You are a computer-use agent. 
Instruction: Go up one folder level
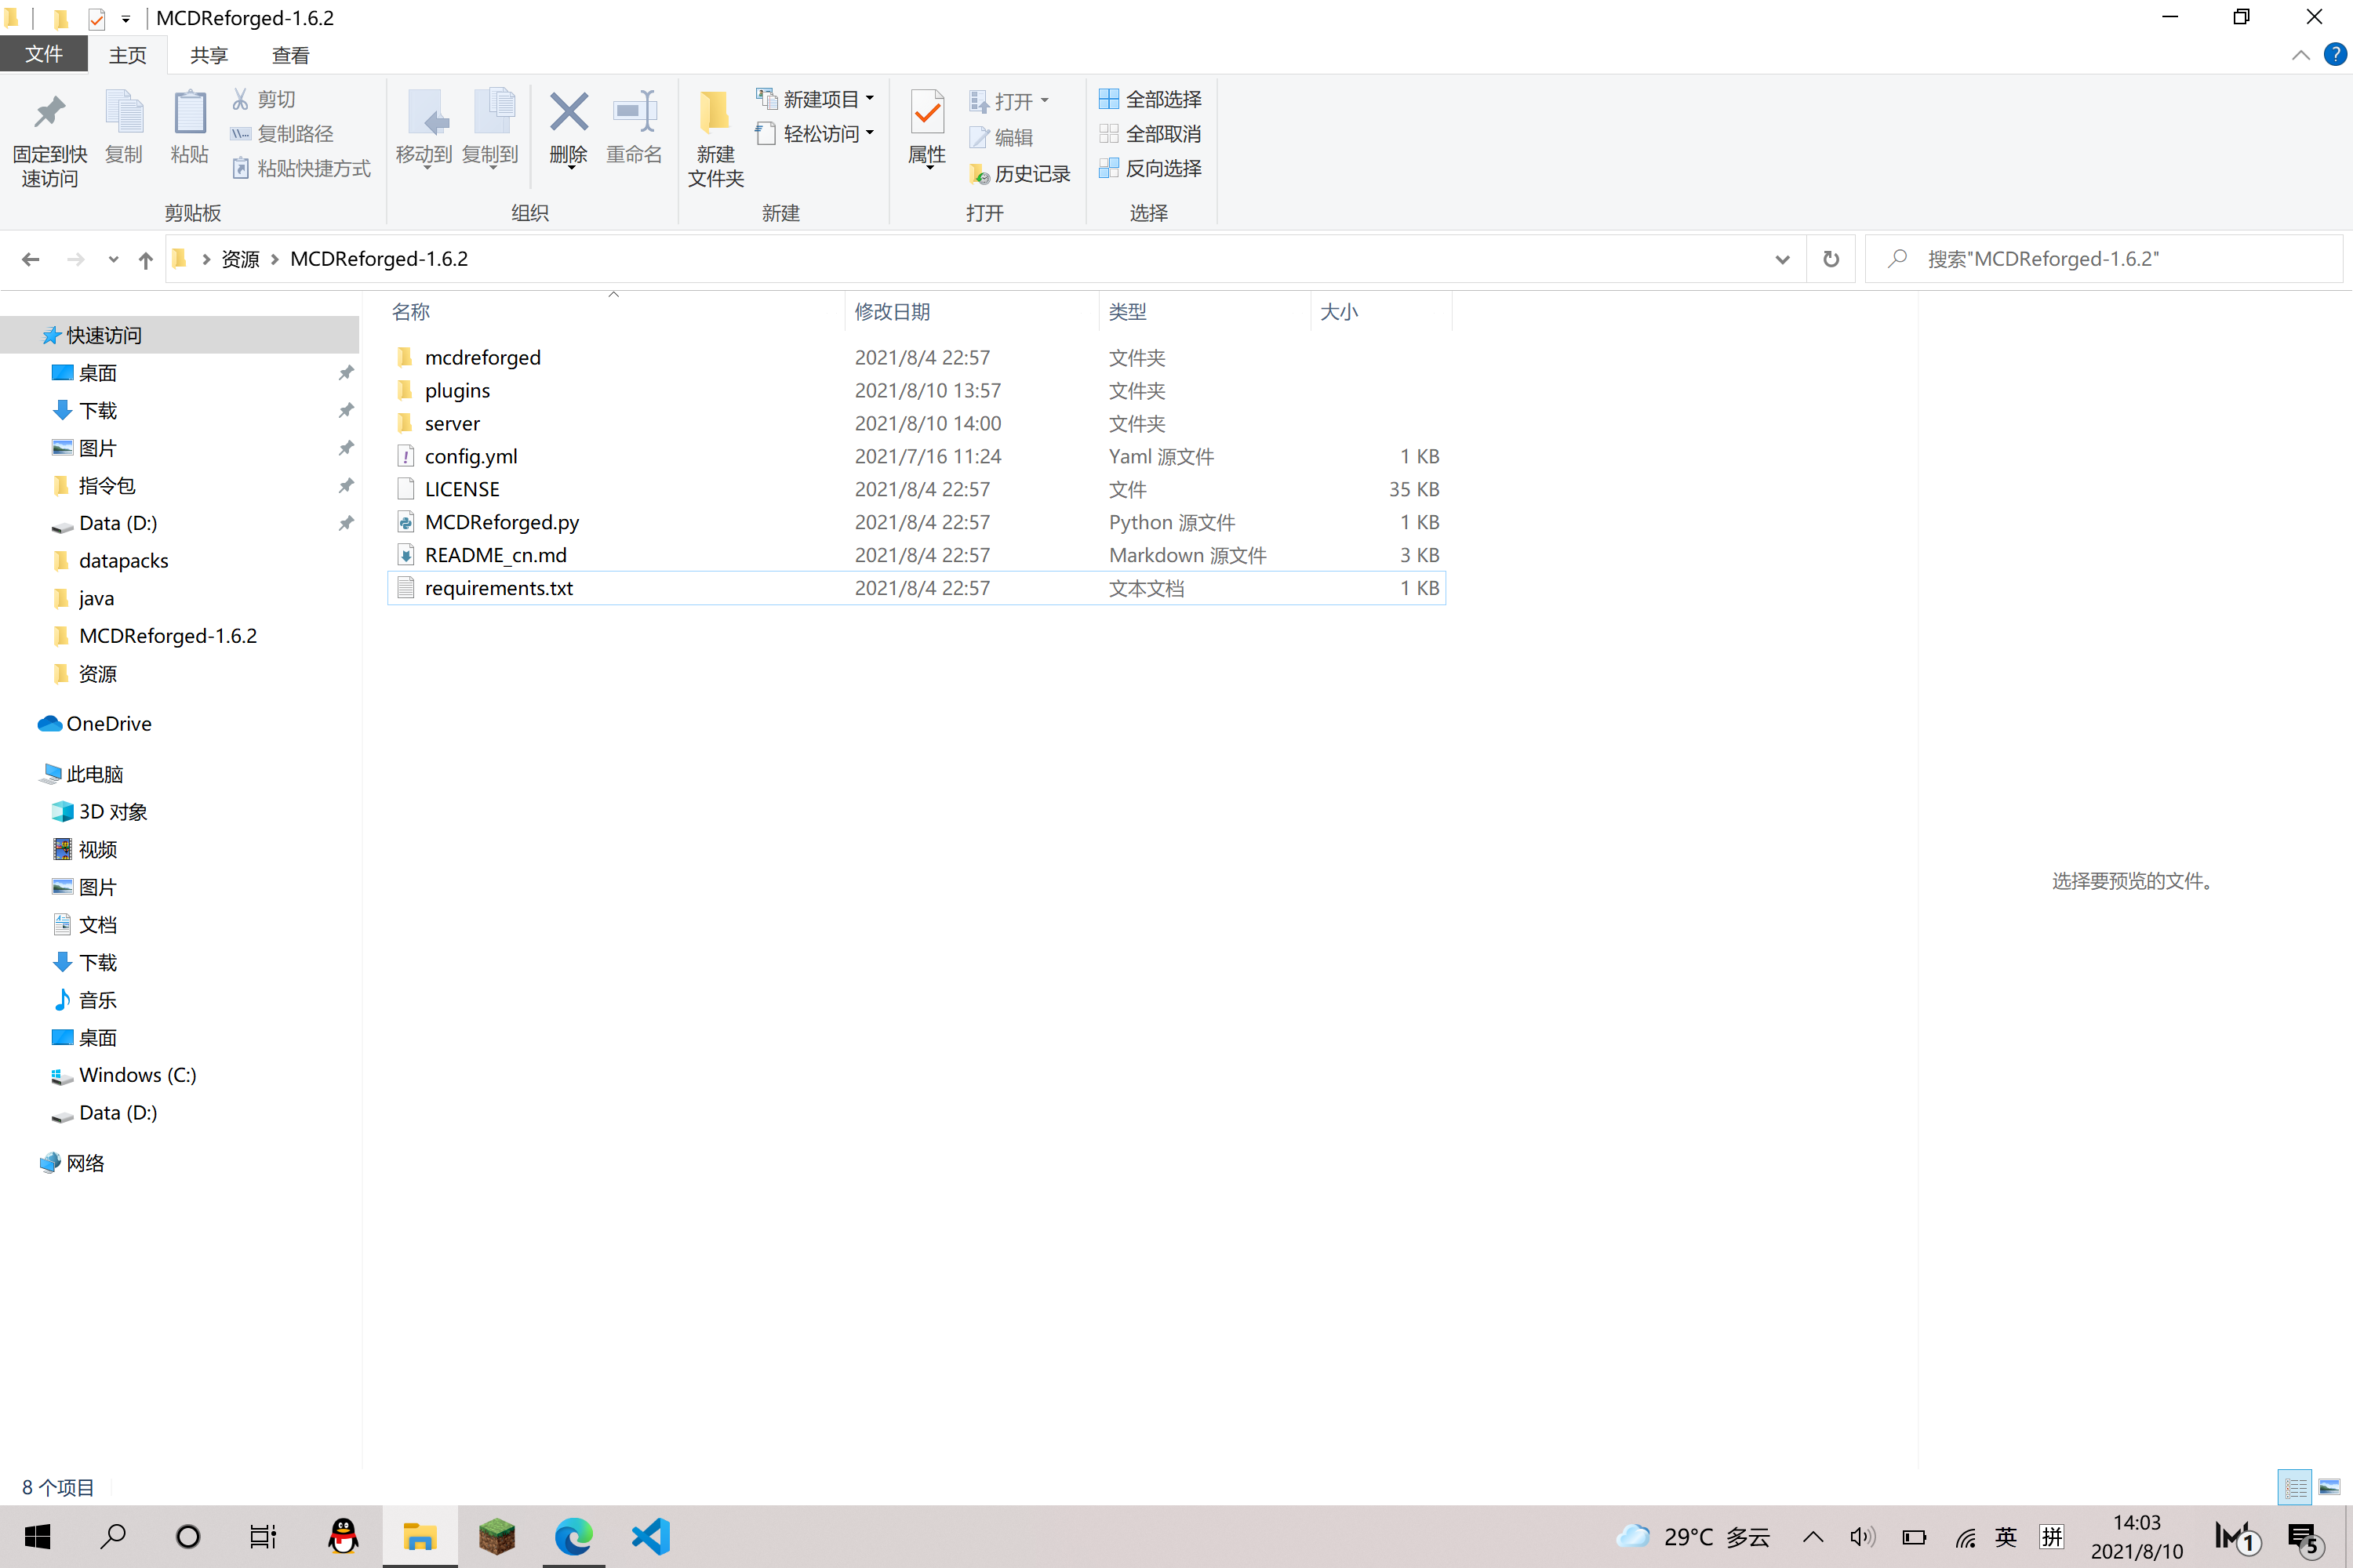pyautogui.click(x=146, y=260)
